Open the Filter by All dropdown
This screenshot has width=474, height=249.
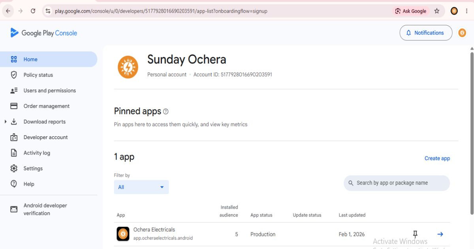coord(141,187)
